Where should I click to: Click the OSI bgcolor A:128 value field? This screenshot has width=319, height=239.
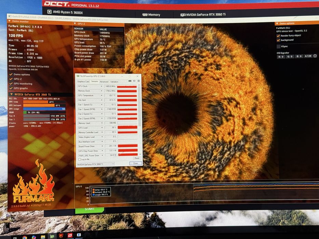308,56
